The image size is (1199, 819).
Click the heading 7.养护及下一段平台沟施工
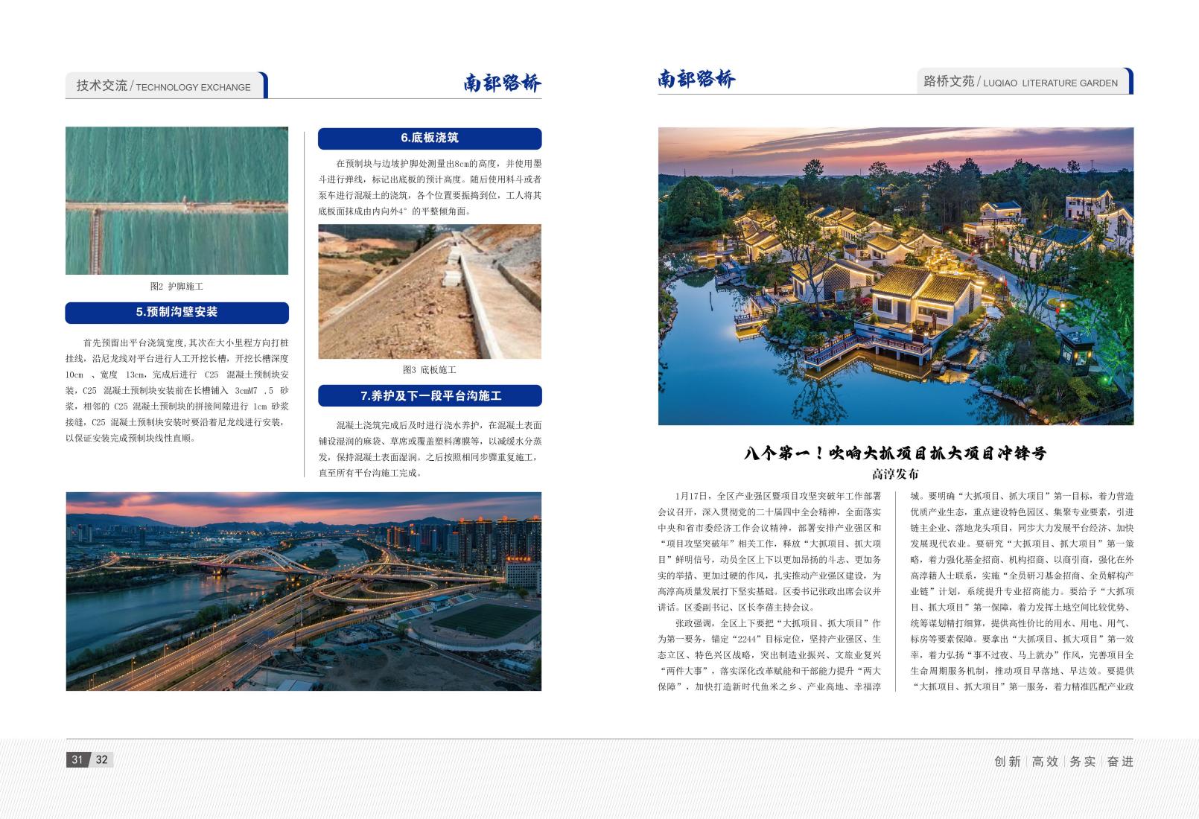pos(430,395)
